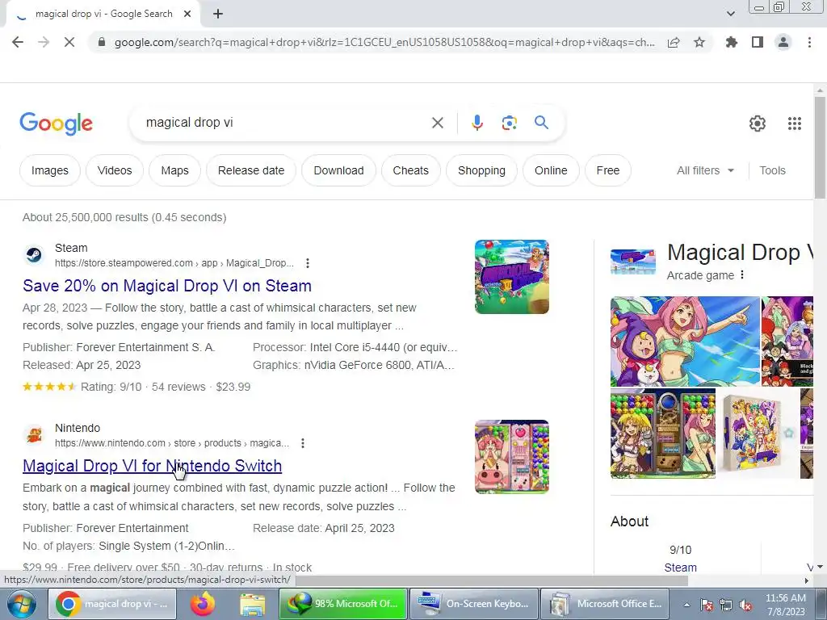The height and width of the screenshot is (620, 827).
Task: Close the magical drop vi tab
Action: coord(187,15)
